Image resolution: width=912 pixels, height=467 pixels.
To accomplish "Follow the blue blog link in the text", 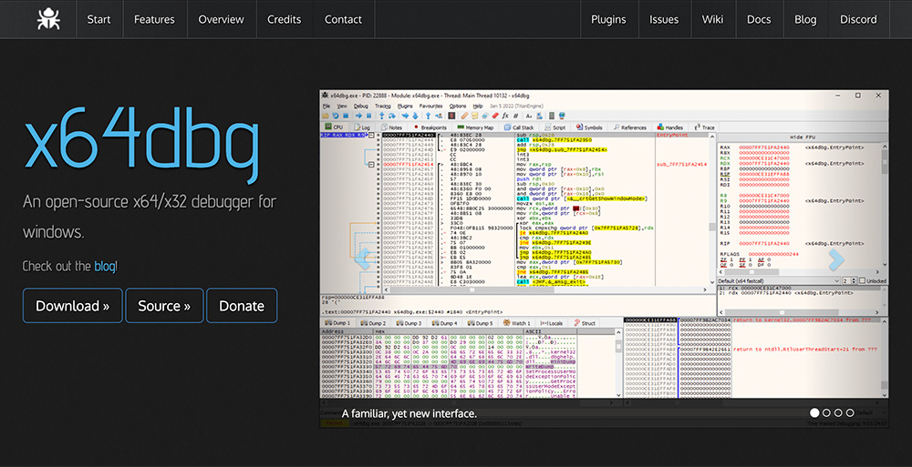I will pos(105,266).
